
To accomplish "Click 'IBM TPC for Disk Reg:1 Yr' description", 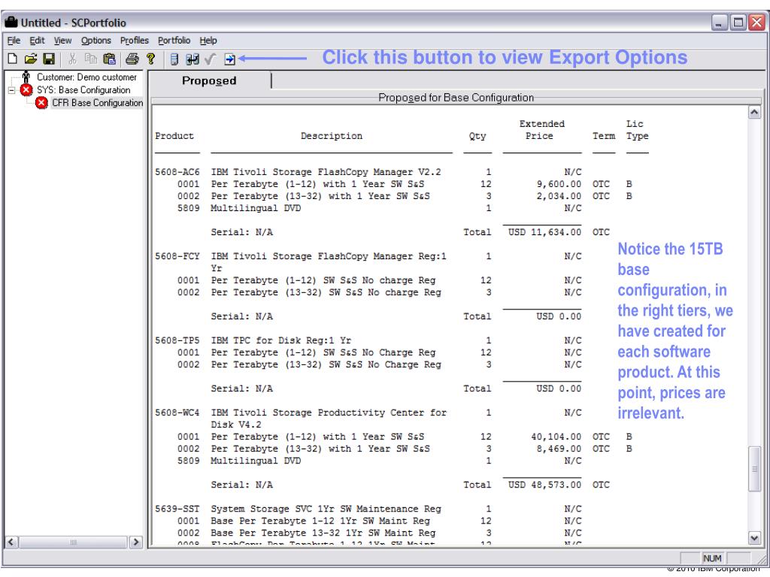I will point(281,340).
